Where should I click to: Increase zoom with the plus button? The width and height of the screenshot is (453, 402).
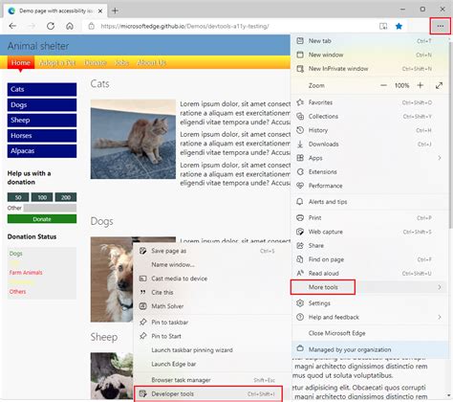coord(421,85)
